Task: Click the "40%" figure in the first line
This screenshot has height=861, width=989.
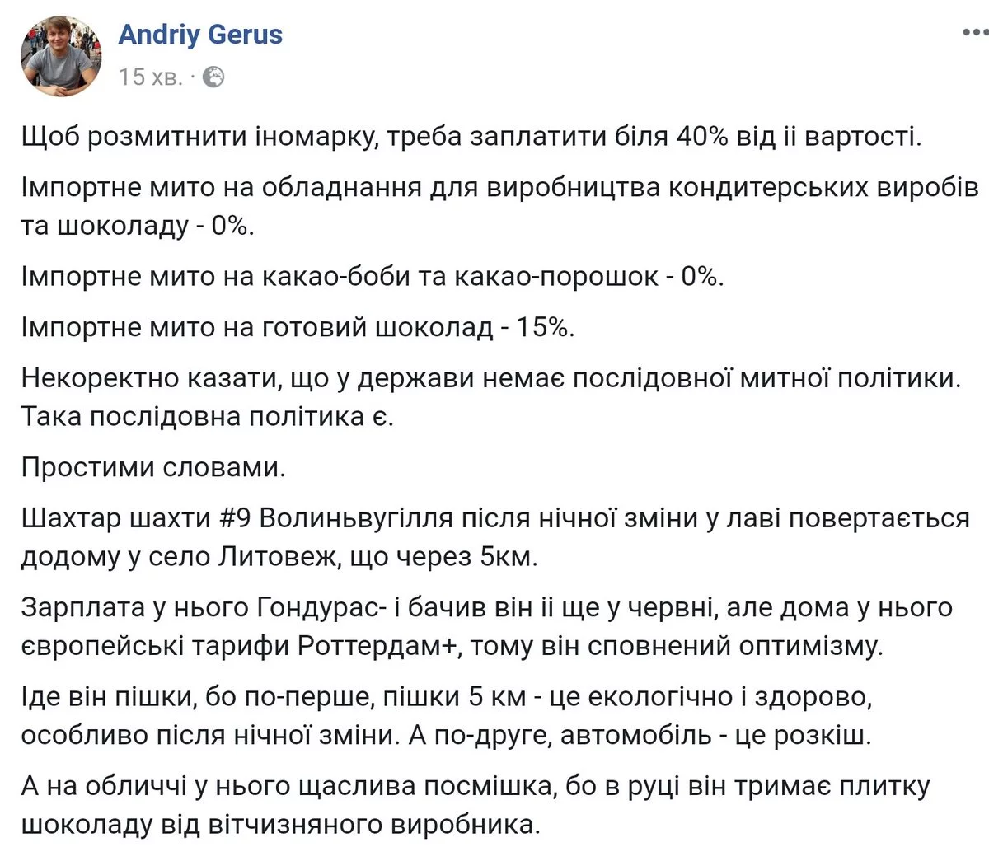Action: pyautogui.click(x=702, y=135)
